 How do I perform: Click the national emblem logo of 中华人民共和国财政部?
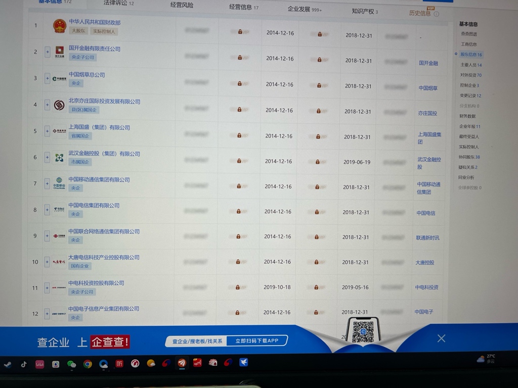pyautogui.click(x=60, y=26)
